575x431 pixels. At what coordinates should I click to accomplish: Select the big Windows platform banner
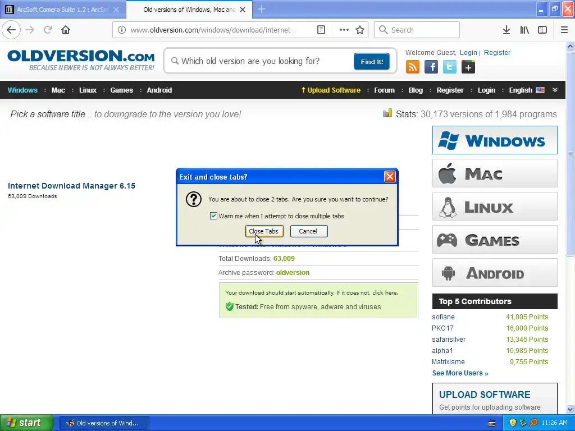495,140
